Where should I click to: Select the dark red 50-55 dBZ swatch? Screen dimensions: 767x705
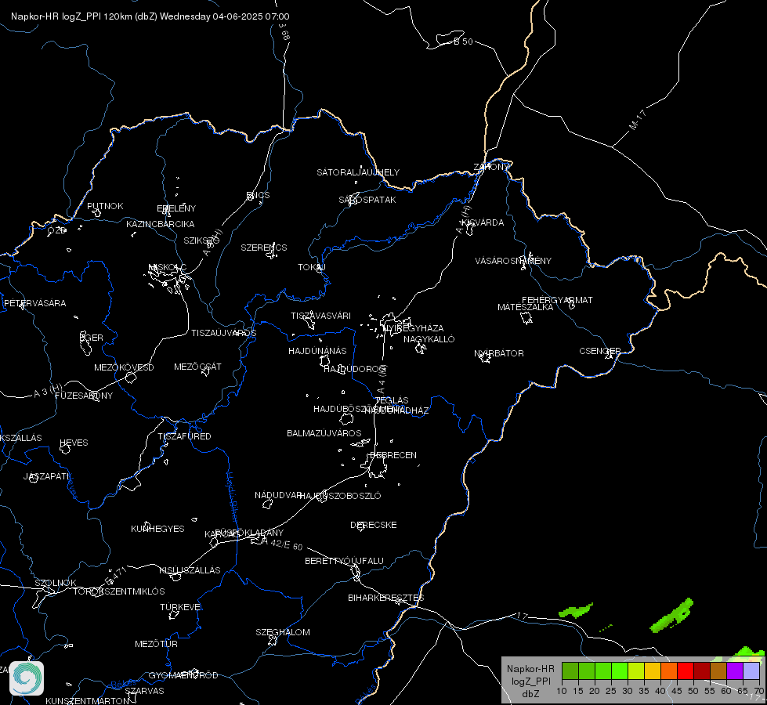[x=702, y=671]
